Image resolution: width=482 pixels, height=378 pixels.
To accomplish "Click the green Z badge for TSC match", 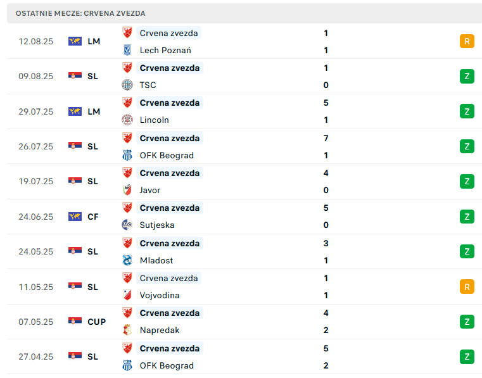I will [x=467, y=76].
